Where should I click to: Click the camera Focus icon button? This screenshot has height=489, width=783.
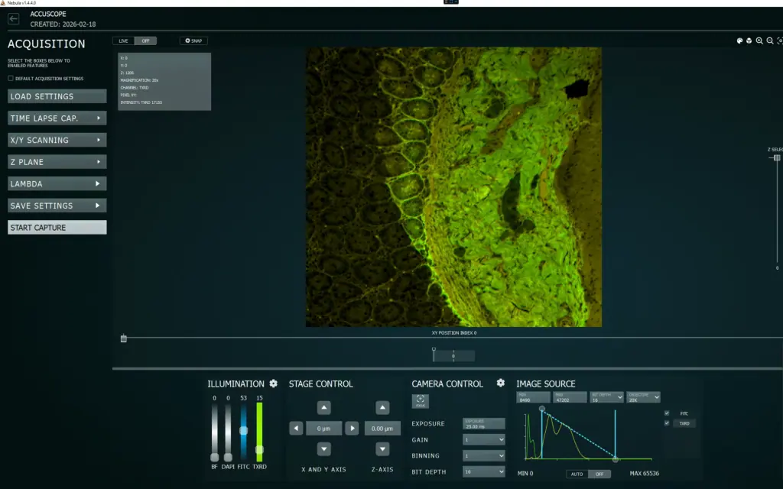coord(421,400)
